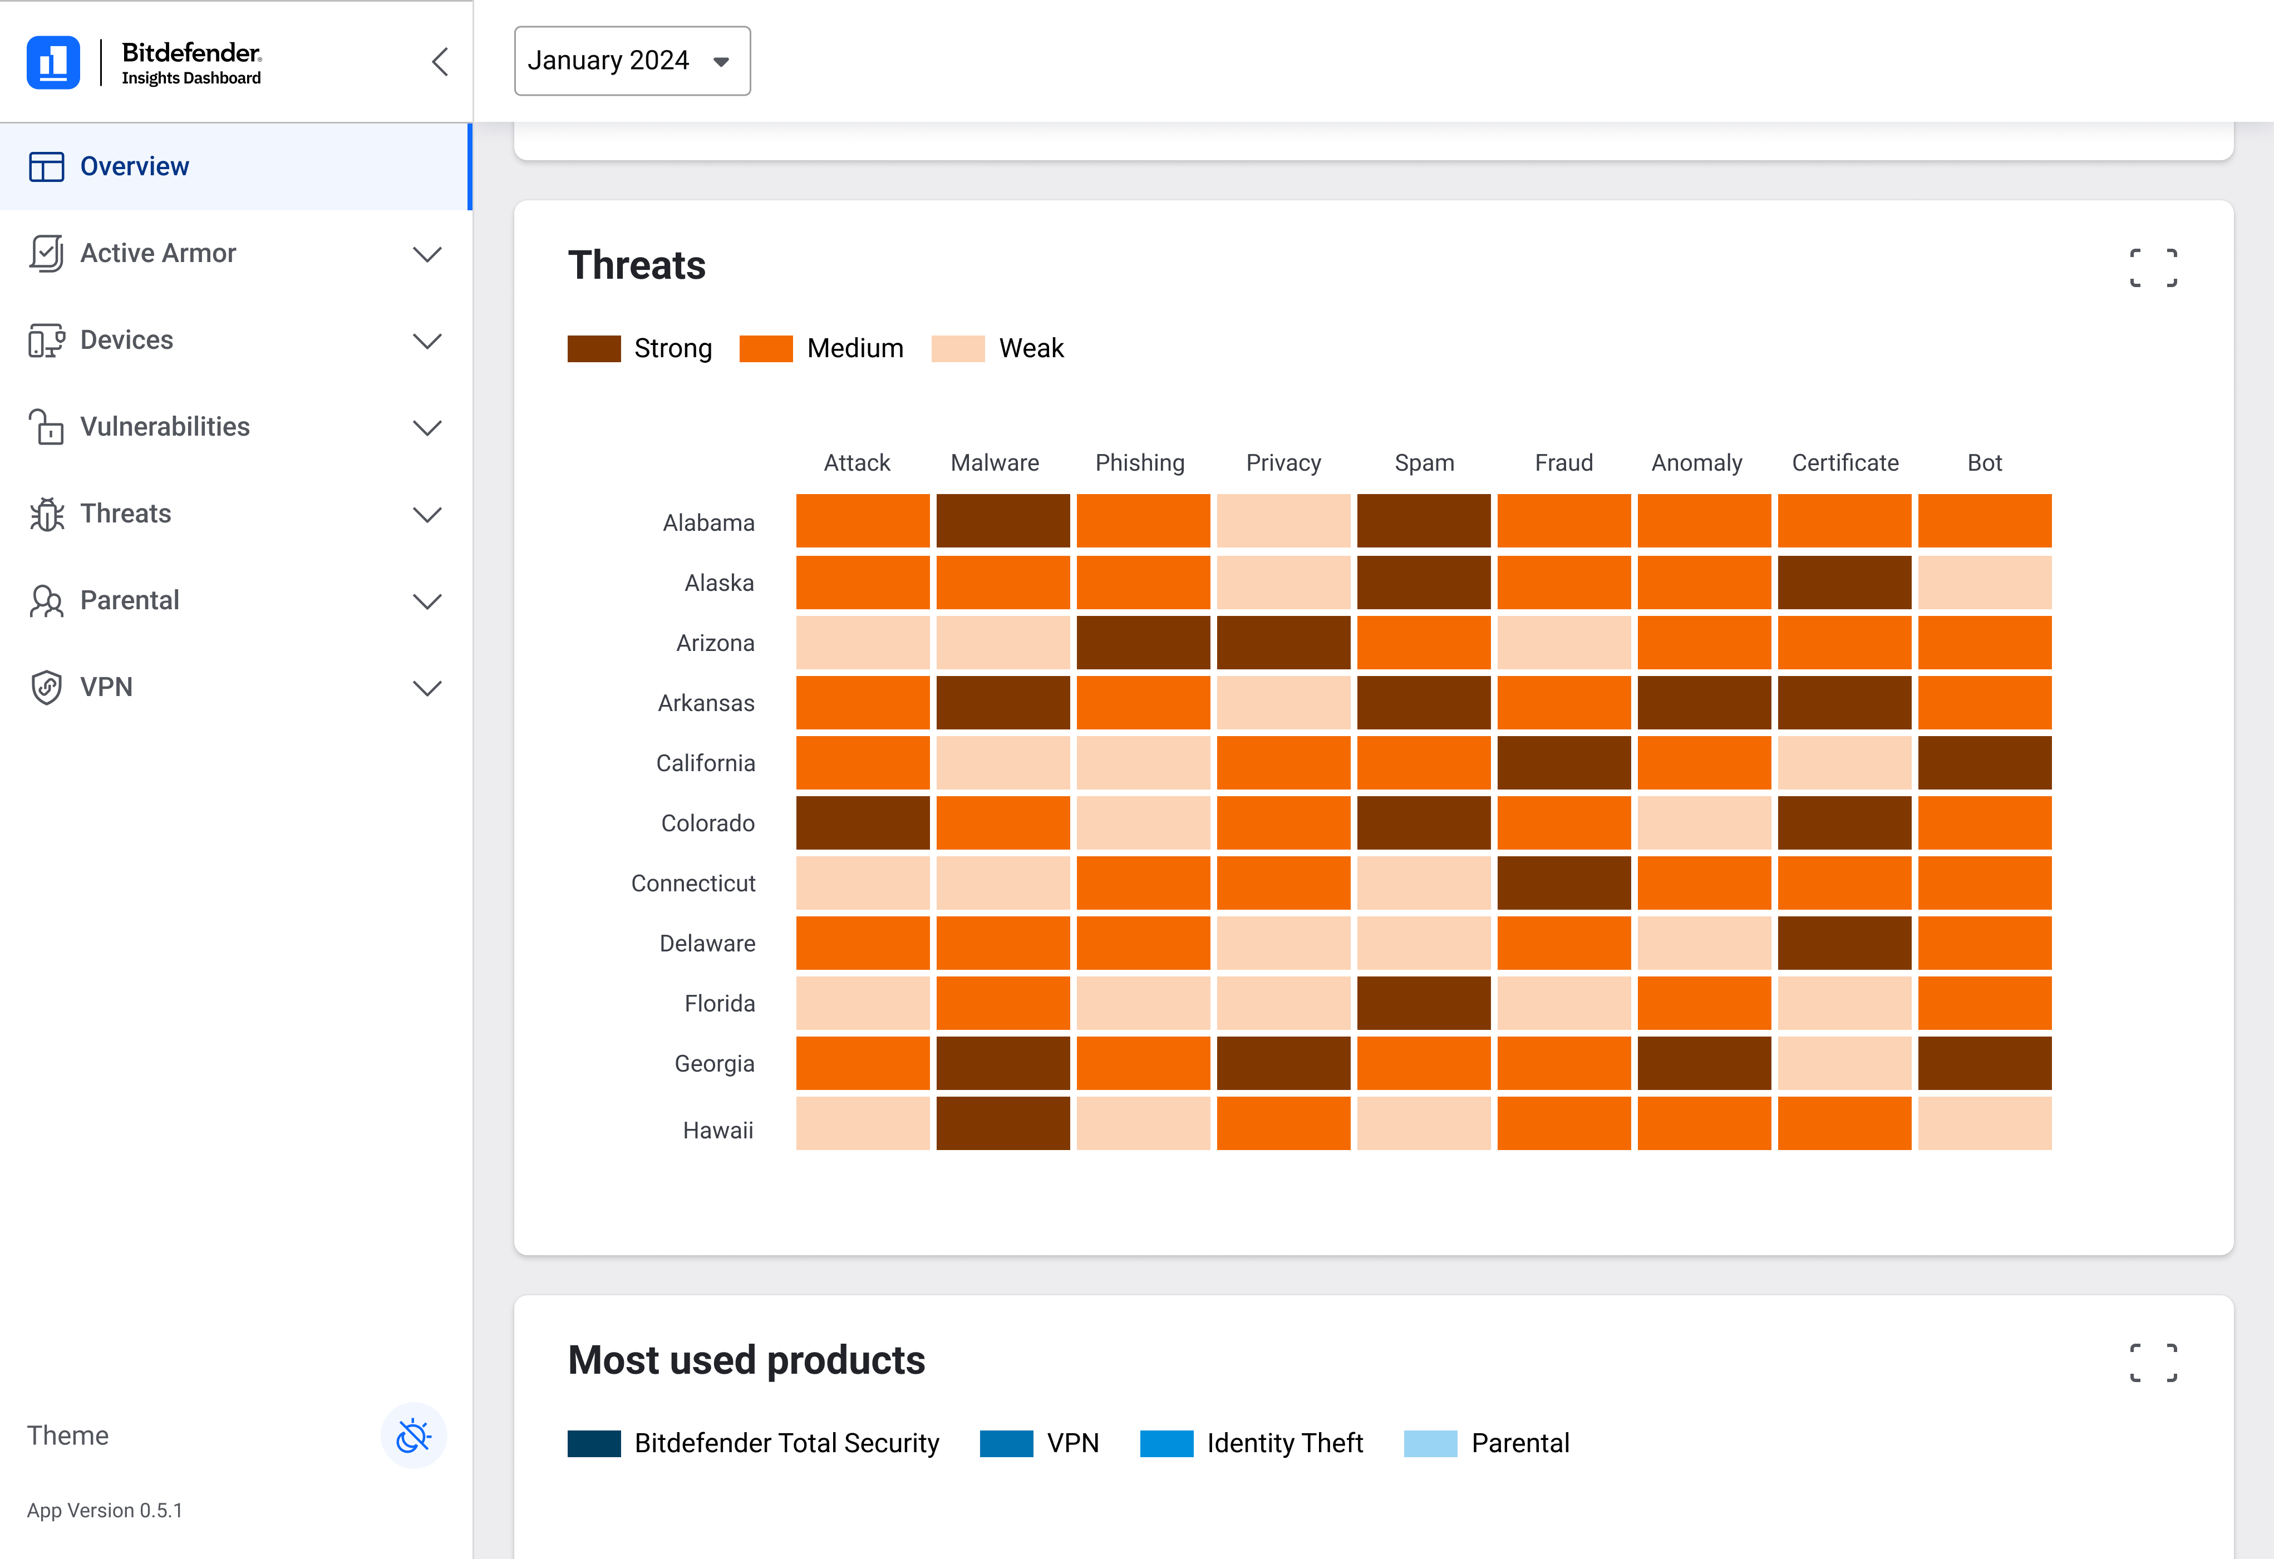This screenshot has width=2274, height=1559.
Task: Toggle Parental legend swatch in products chart
Action: (1430, 1444)
